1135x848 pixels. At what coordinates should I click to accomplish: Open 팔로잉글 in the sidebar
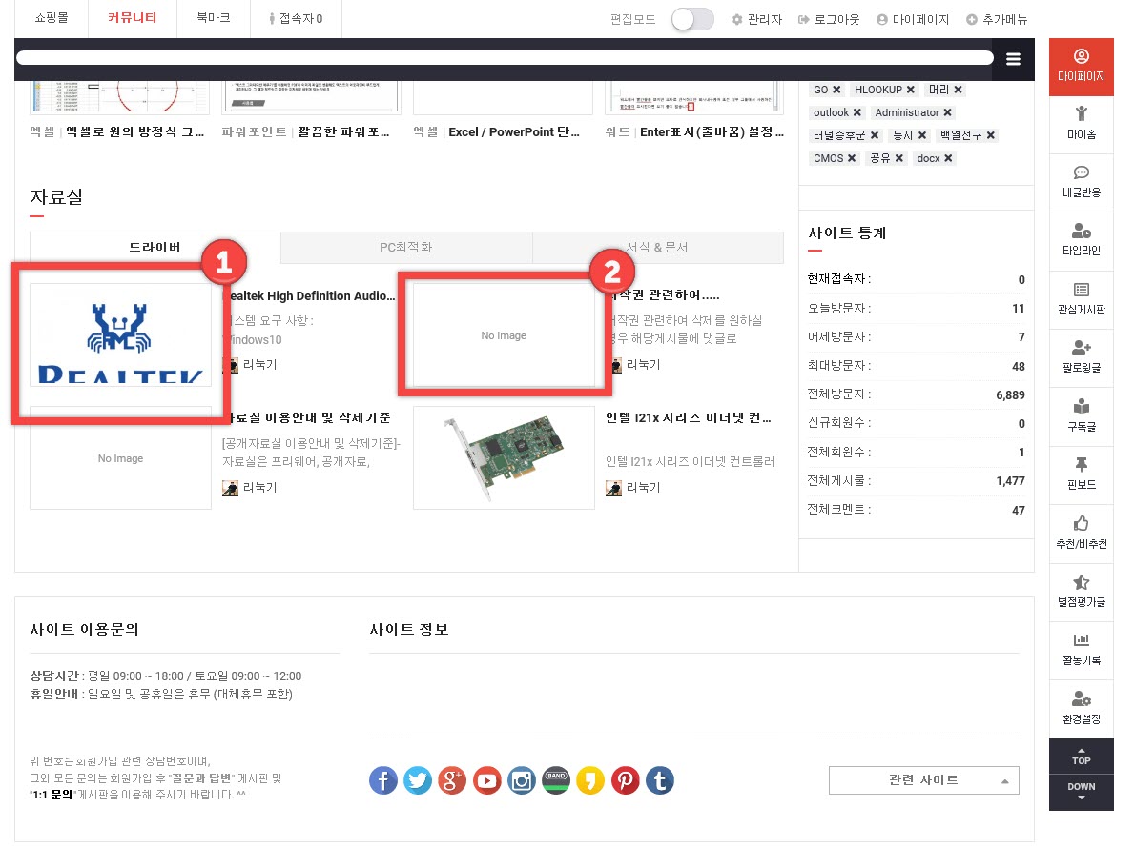click(x=1081, y=358)
